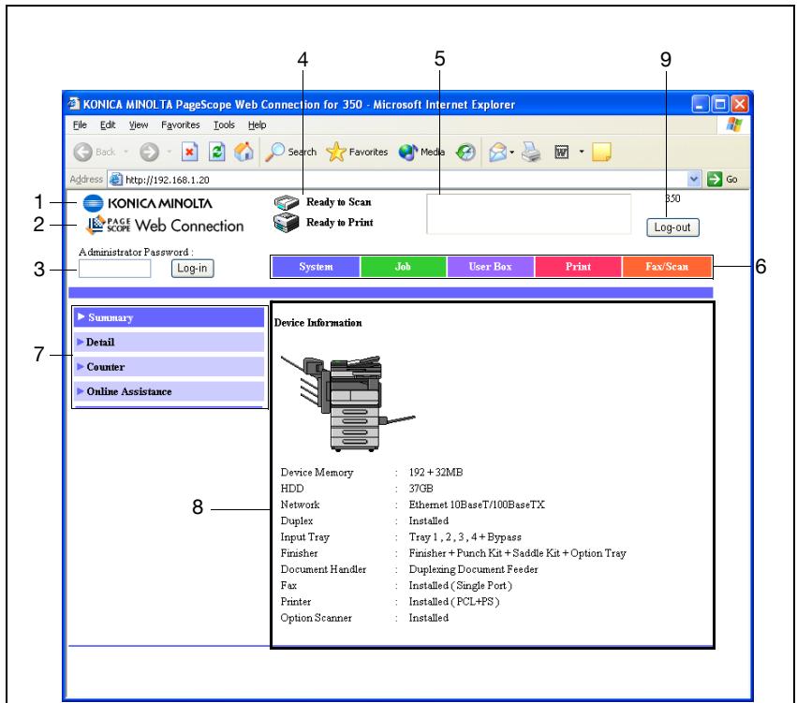Maximize the Internet Explorer window
The height and width of the screenshot is (703, 797).
coord(720,104)
